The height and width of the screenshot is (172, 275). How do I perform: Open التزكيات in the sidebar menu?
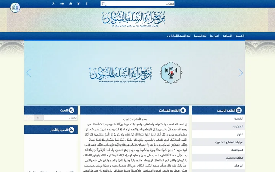point(218,166)
